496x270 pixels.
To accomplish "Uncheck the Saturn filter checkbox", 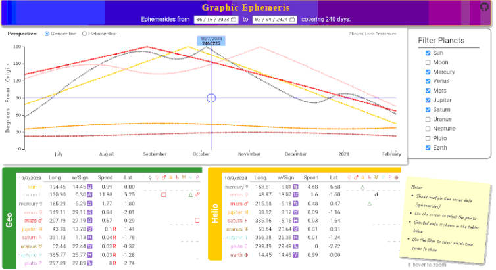I will pyautogui.click(x=429, y=110).
